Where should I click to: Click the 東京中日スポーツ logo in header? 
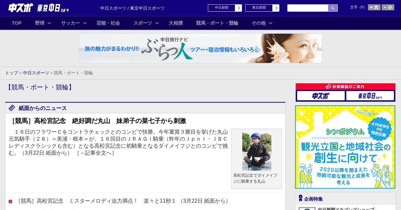pyautogui.click(x=53, y=8)
